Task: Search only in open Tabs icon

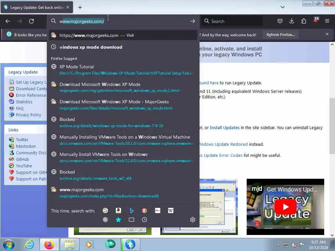Action: click(132, 220)
